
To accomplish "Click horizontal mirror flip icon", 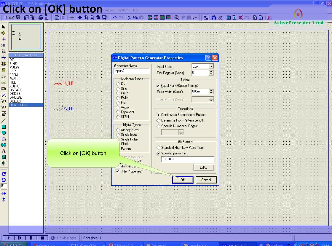I will [x=4, y=193].
